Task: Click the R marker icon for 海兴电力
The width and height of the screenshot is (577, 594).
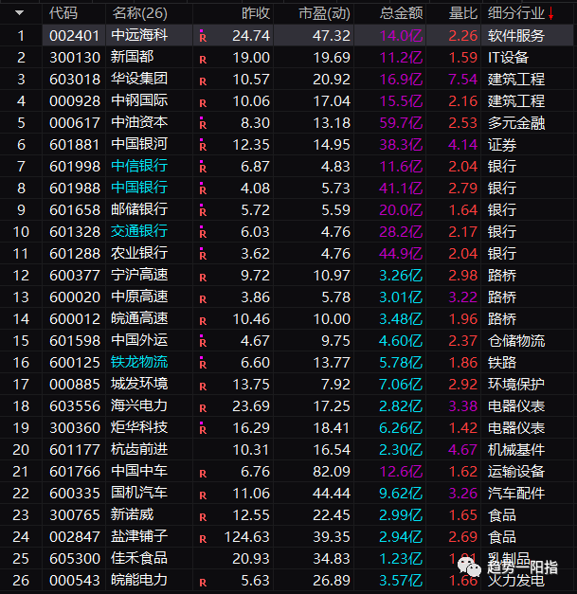Action: 203,408
